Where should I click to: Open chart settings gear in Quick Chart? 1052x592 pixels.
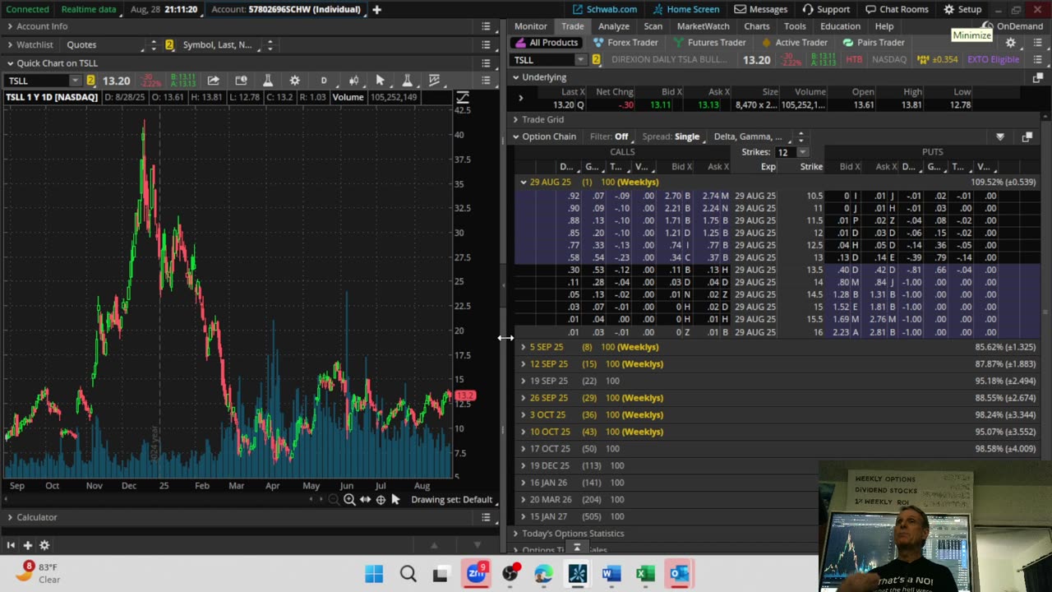tap(294, 81)
